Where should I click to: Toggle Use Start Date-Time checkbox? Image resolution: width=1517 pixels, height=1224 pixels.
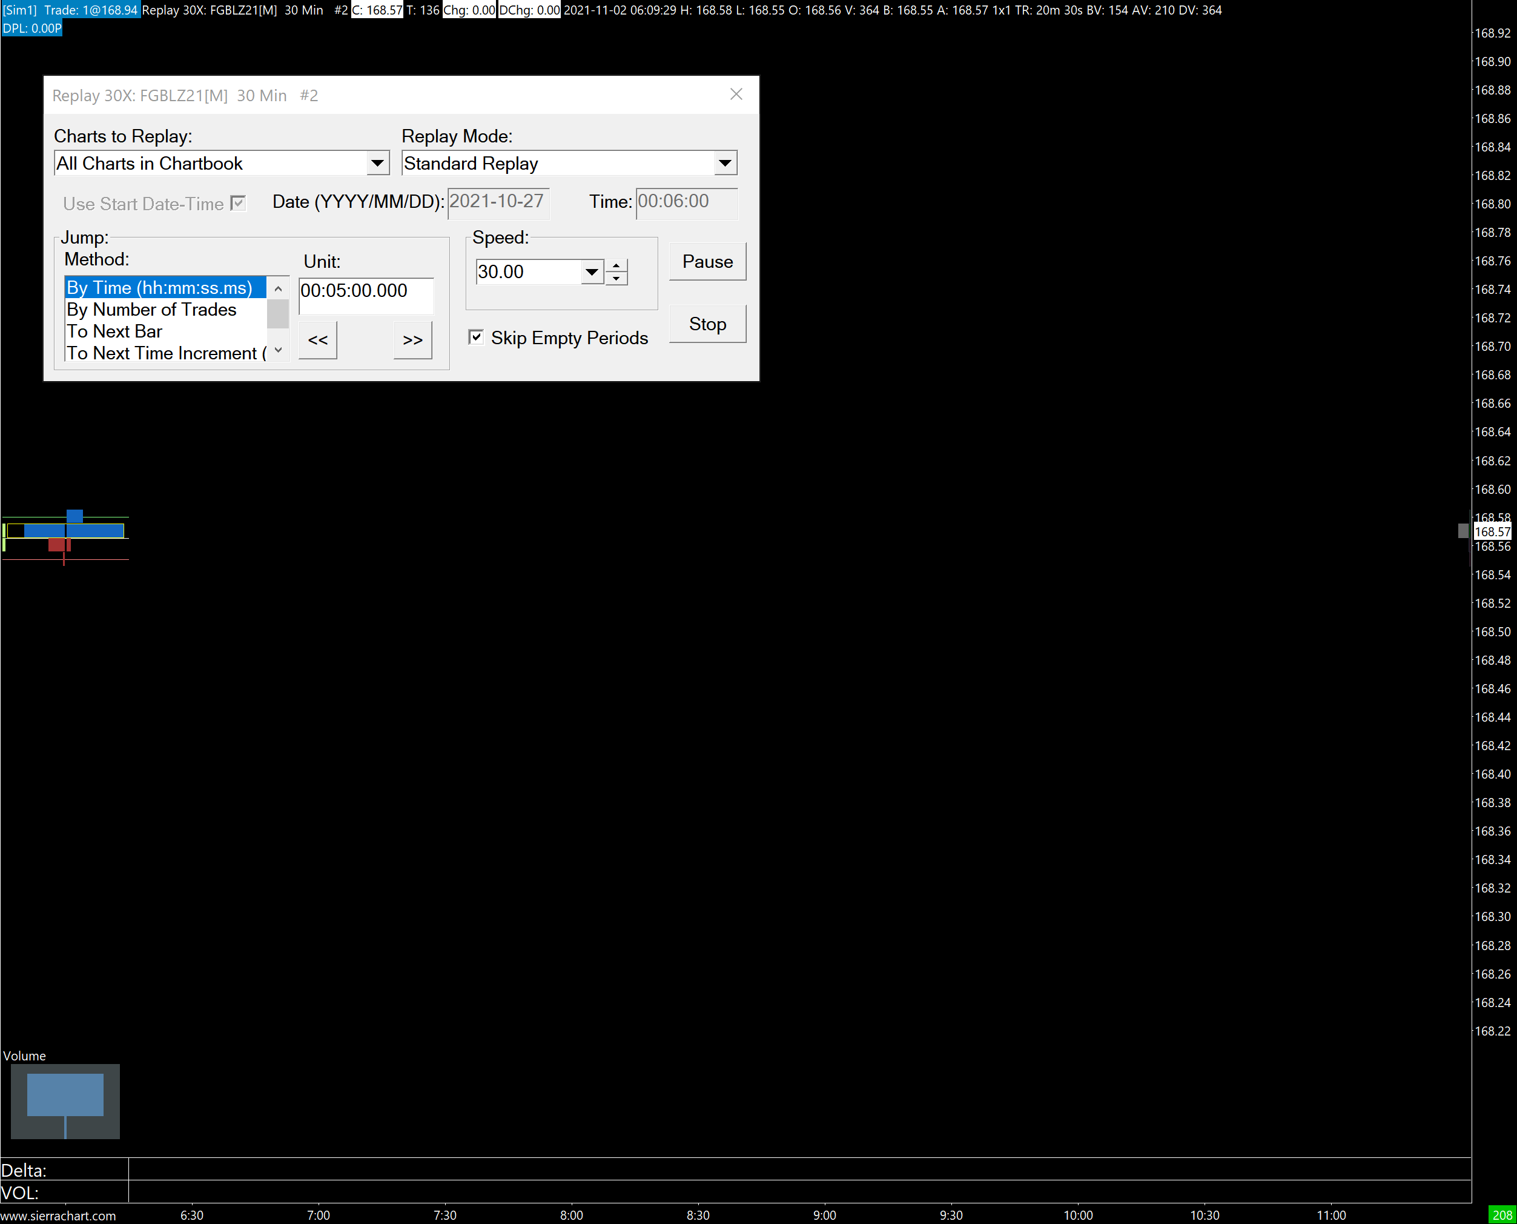238,204
